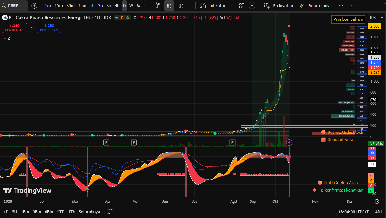This screenshot has height=218, width=386.
Task: Open the layout grid templates icon
Action: click(242, 6)
